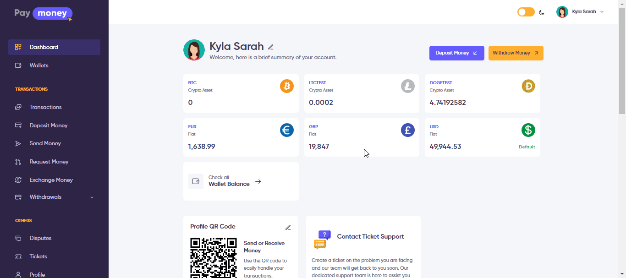This screenshot has height=278, width=626.
Task: Open the Kyla Sarah user dropdown
Action: point(581,12)
